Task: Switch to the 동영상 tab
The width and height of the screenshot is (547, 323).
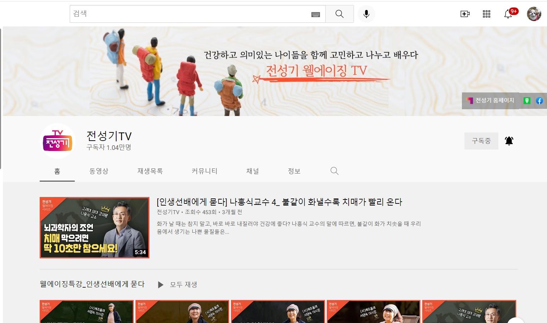Action: pyautogui.click(x=99, y=171)
